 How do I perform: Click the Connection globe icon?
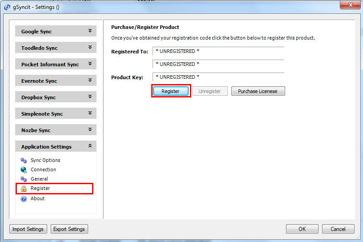pos(24,170)
